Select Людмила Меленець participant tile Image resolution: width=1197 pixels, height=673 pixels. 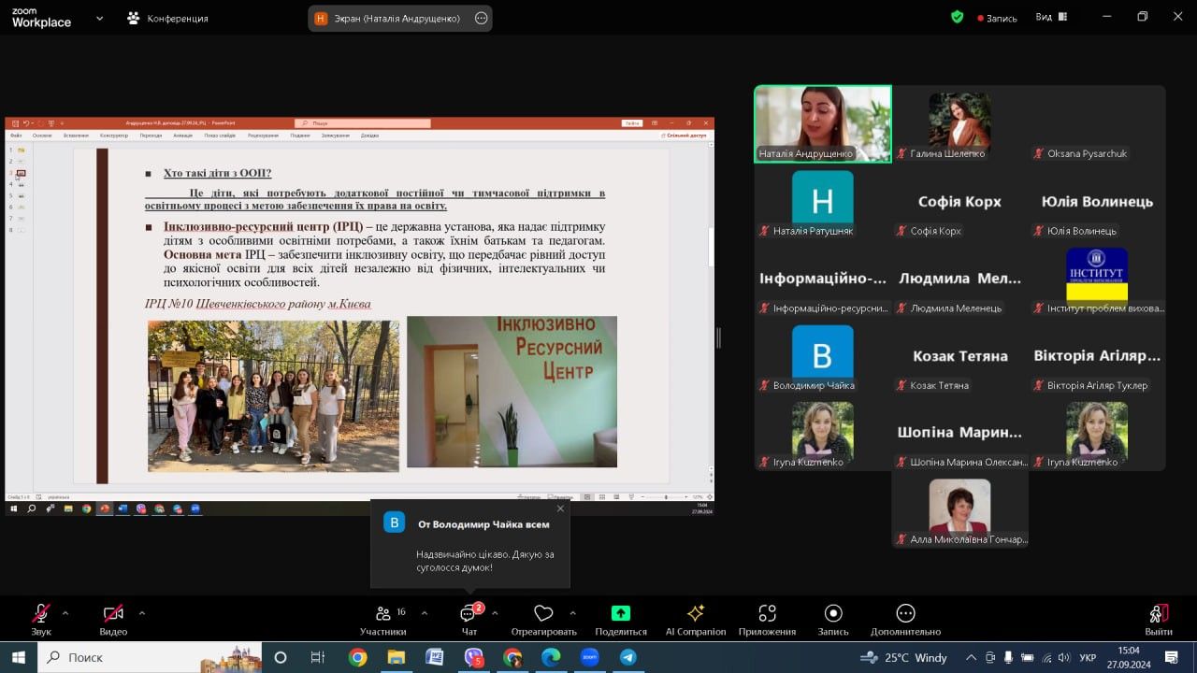[959, 279]
